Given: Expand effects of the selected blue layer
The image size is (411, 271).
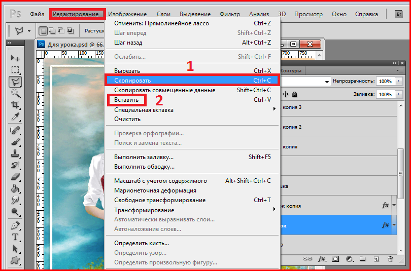Looking at the screenshot, I should pos(394,225).
